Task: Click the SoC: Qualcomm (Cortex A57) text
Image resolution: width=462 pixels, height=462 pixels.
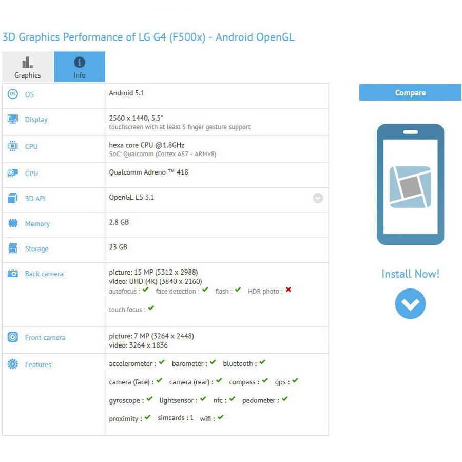Action: click(163, 154)
